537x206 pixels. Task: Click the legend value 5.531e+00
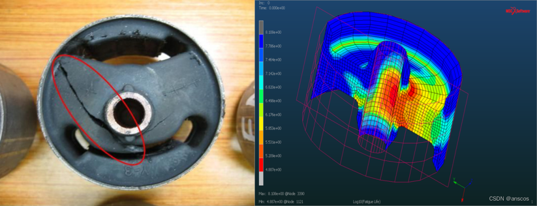click(x=274, y=142)
